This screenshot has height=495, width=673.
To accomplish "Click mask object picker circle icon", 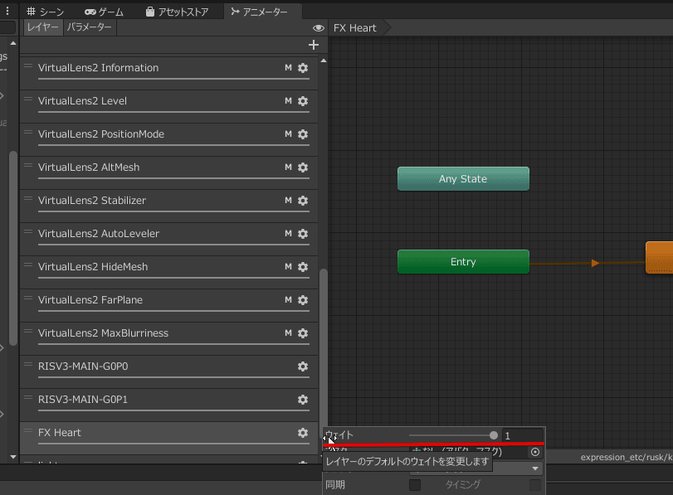I will [x=535, y=452].
